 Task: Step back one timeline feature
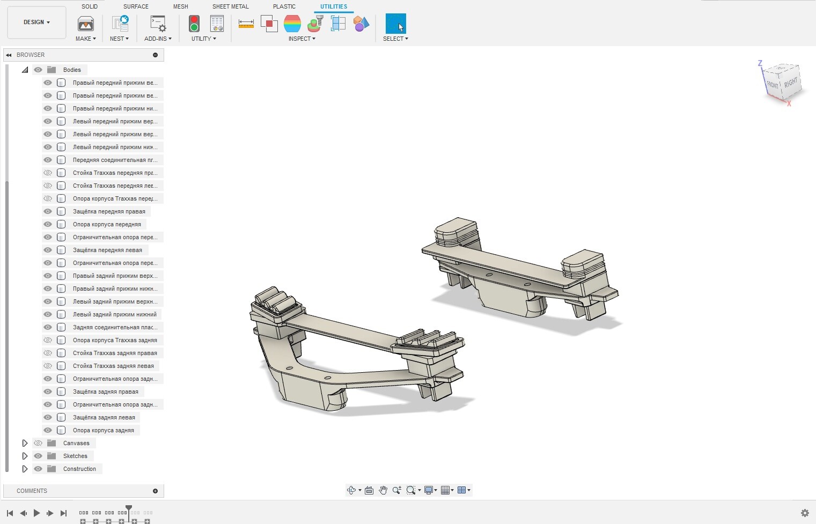23,513
